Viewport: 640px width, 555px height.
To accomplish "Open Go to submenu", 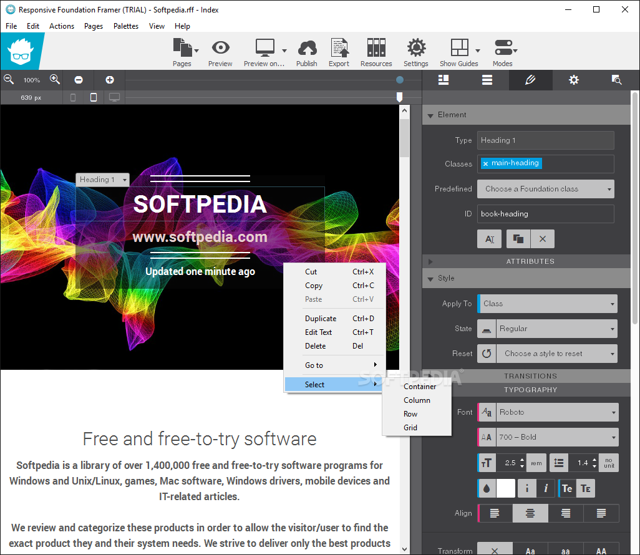I will pyautogui.click(x=335, y=365).
